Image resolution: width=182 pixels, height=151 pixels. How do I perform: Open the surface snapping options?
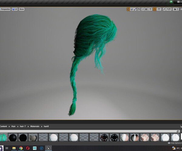[x=143, y=9]
